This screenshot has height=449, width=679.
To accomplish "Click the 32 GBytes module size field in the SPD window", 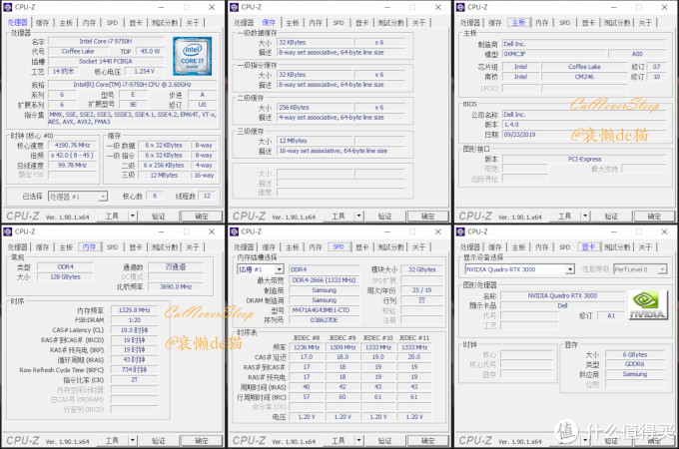I will click(422, 269).
